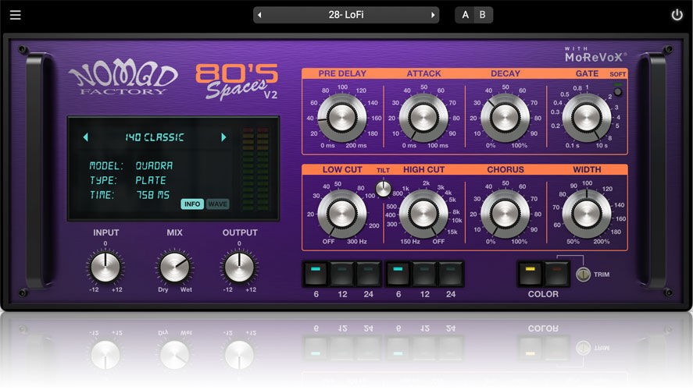Go to the next preset with the right arrow
Screen dimensions: 693x390
[x=433, y=15]
